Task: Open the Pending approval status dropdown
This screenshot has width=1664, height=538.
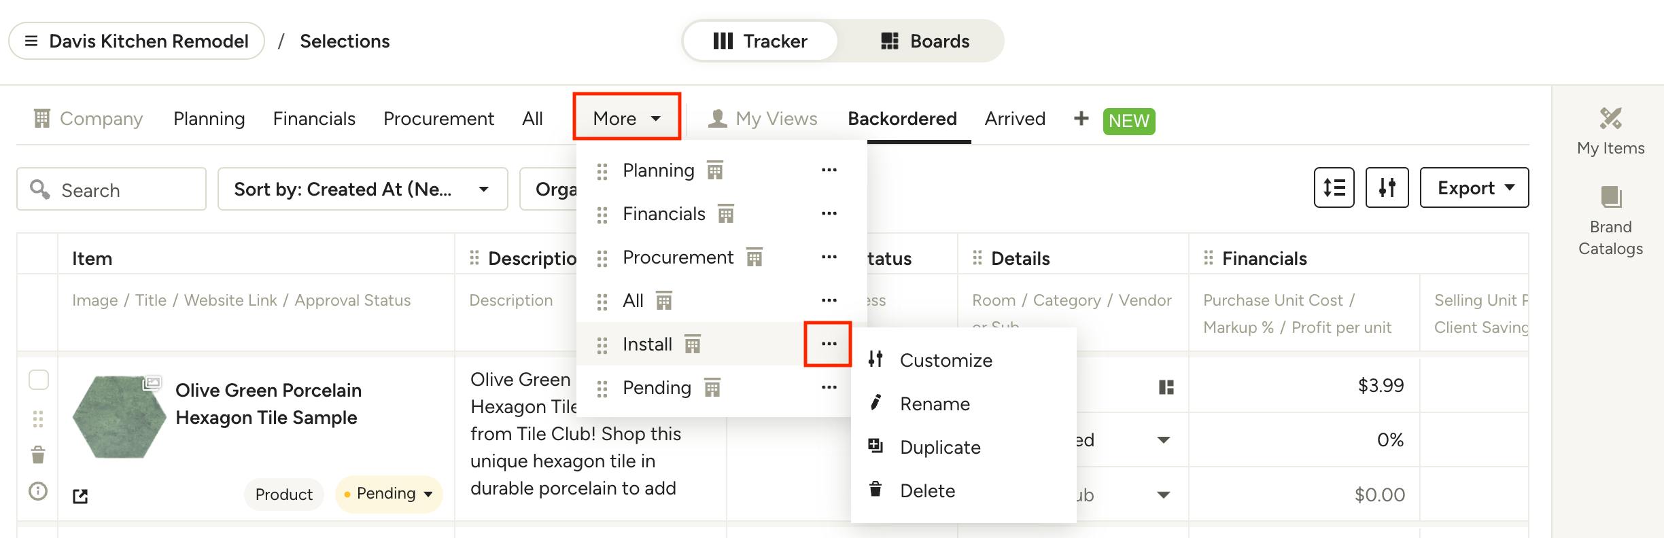Action: click(388, 494)
